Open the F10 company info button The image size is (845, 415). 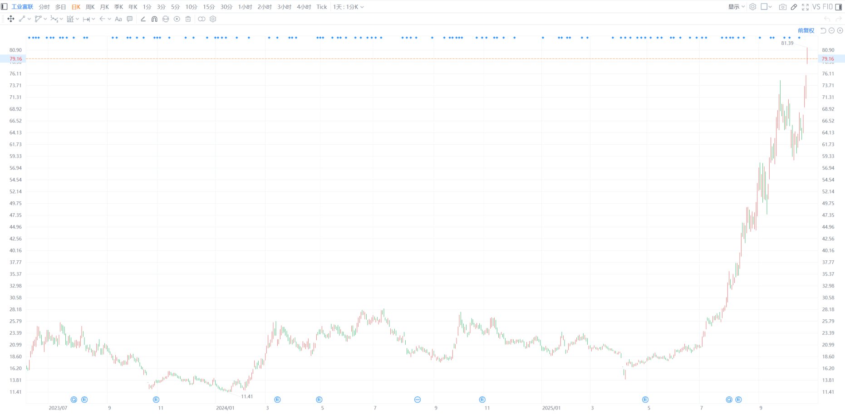828,7
